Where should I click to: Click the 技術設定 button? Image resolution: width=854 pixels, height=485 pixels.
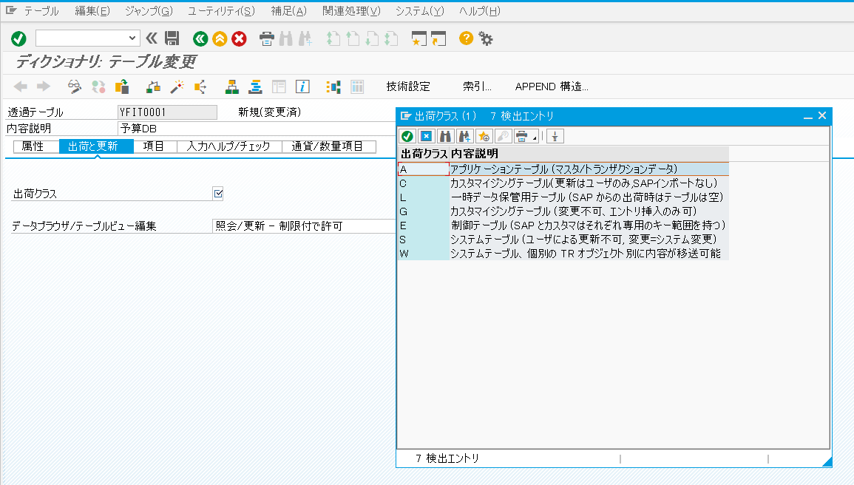coord(407,87)
